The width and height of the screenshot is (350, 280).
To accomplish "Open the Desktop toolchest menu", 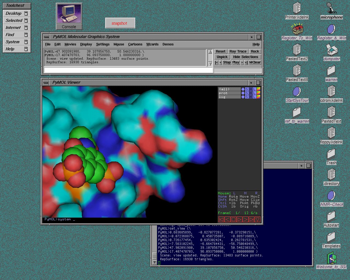I will coord(17,13).
